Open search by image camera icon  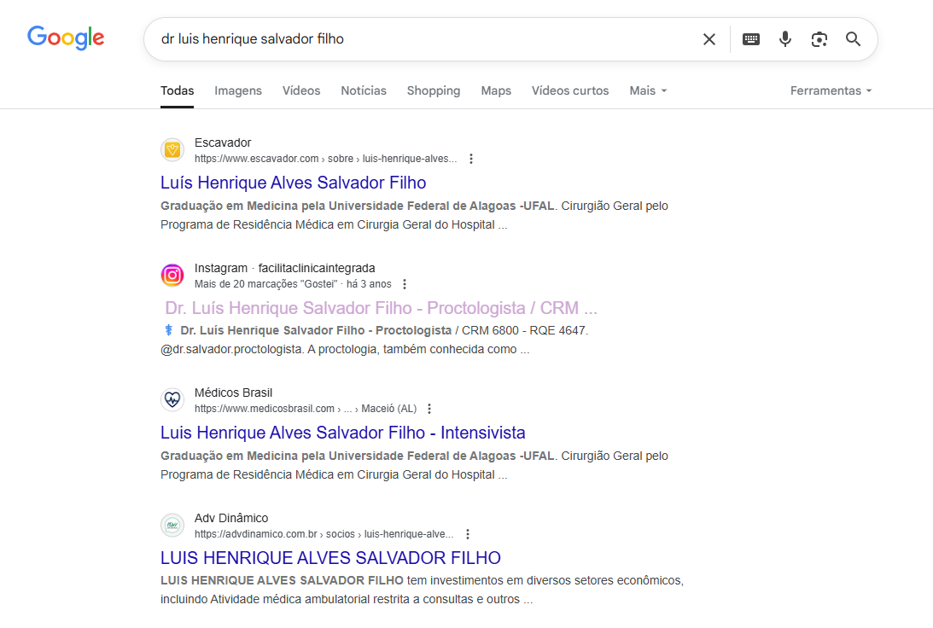click(x=819, y=39)
